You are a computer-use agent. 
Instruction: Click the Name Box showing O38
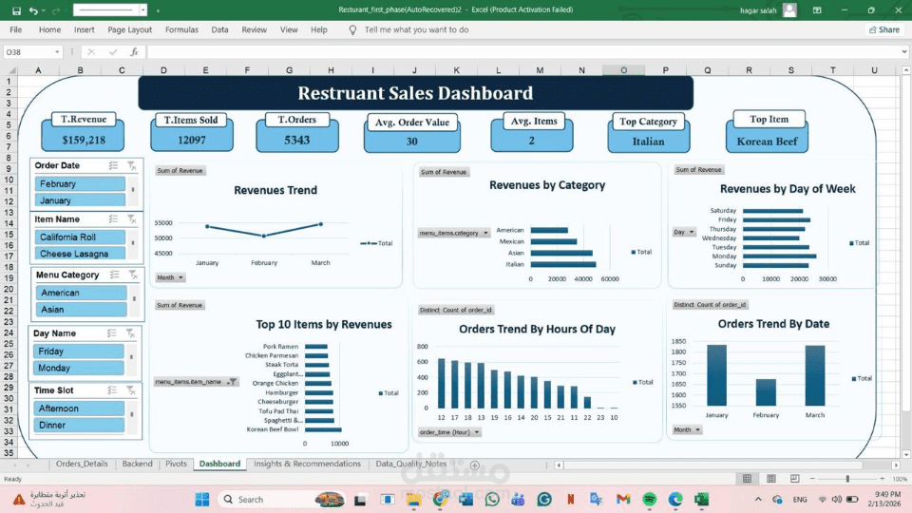tap(28, 51)
